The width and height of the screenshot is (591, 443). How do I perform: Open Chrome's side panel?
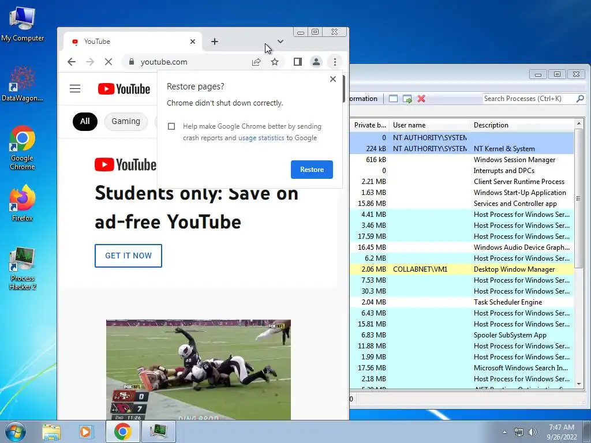tap(298, 62)
